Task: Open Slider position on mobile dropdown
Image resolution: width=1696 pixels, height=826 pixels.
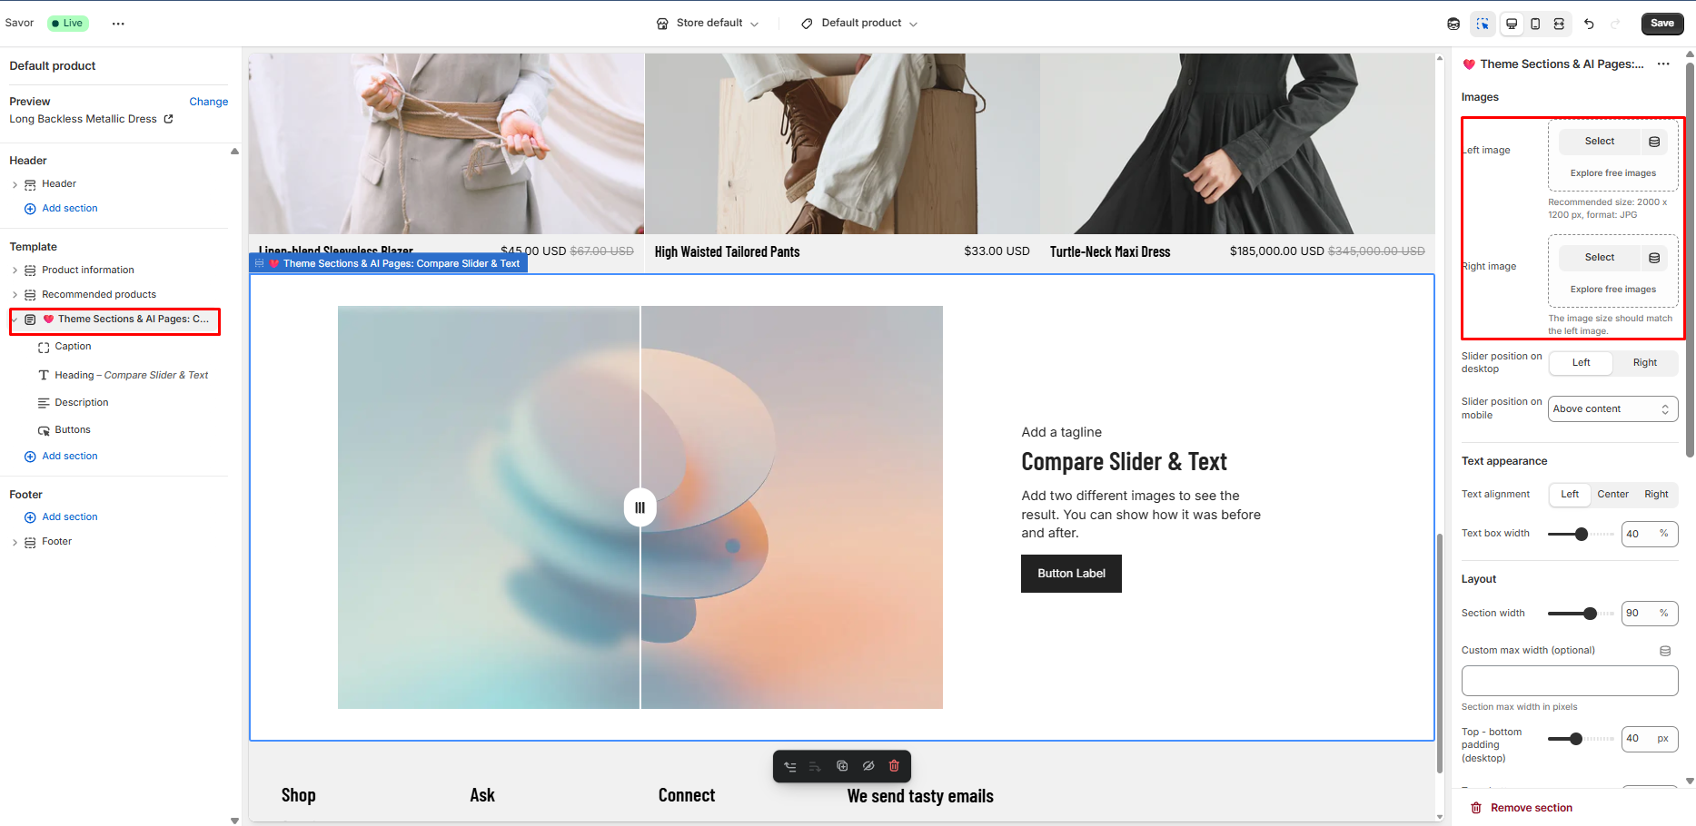Action: pyautogui.click(x=1612, y=409)
